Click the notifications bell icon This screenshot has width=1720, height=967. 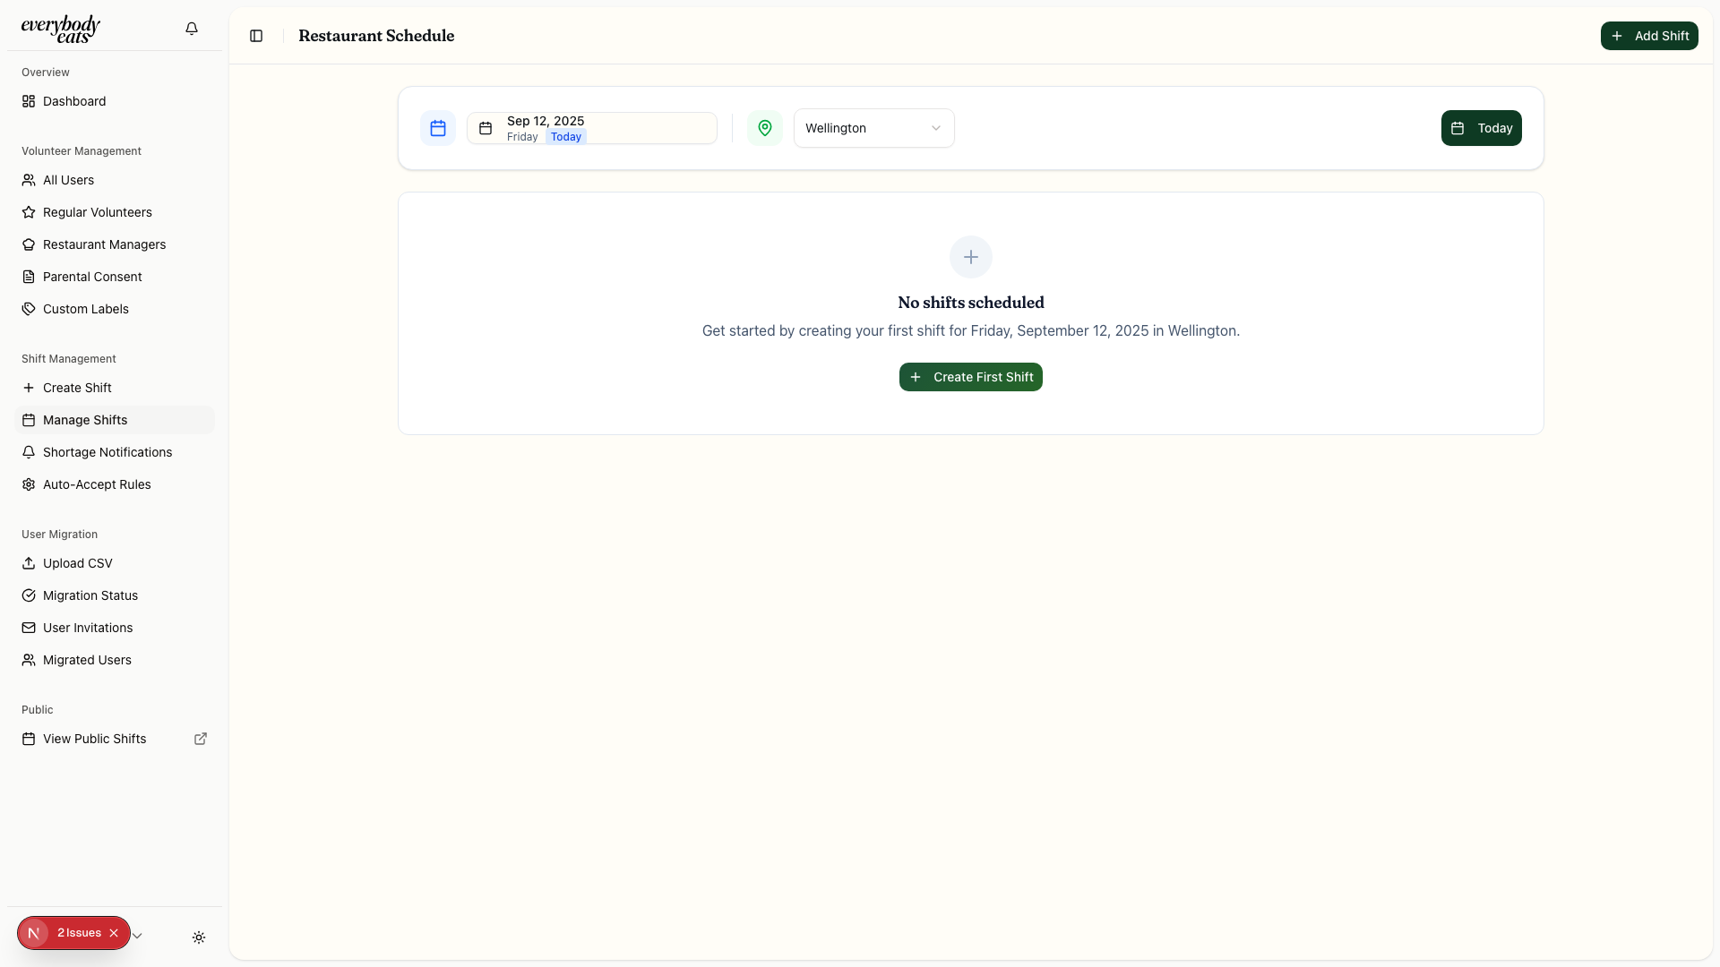192,29
